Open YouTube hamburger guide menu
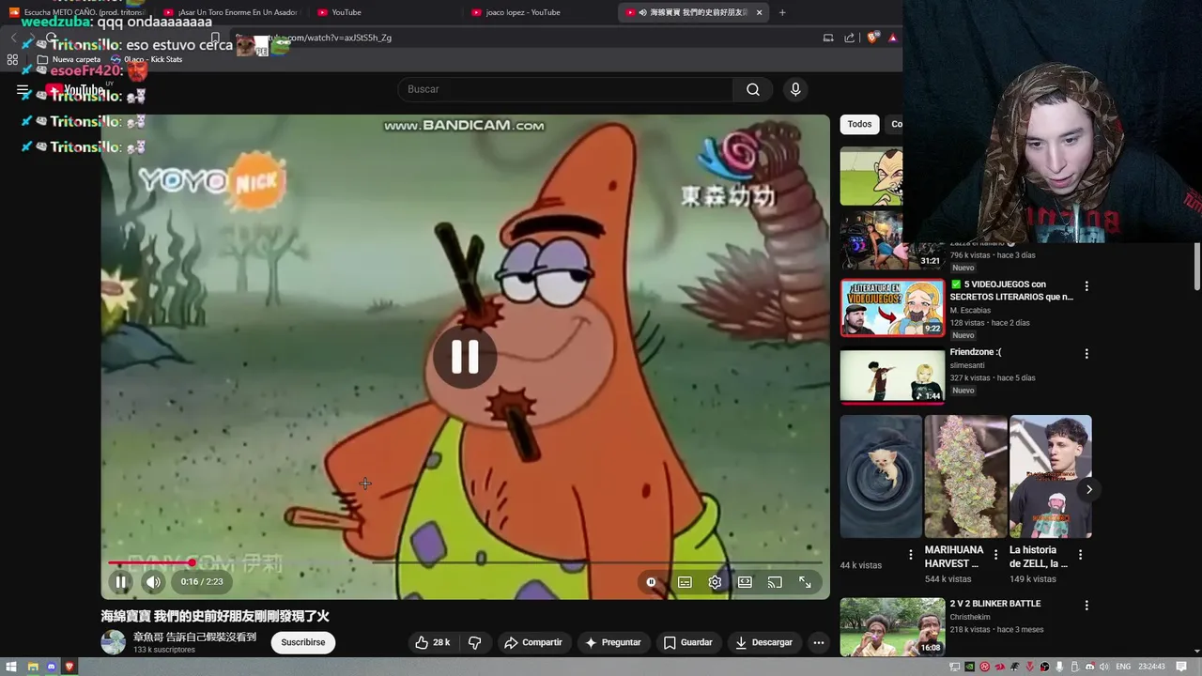The image size is (1202, 676). point(23,90)
